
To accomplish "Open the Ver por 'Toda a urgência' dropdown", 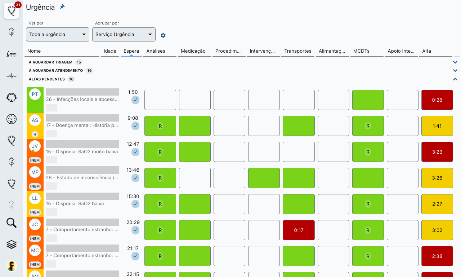I will tap(57, 35).
